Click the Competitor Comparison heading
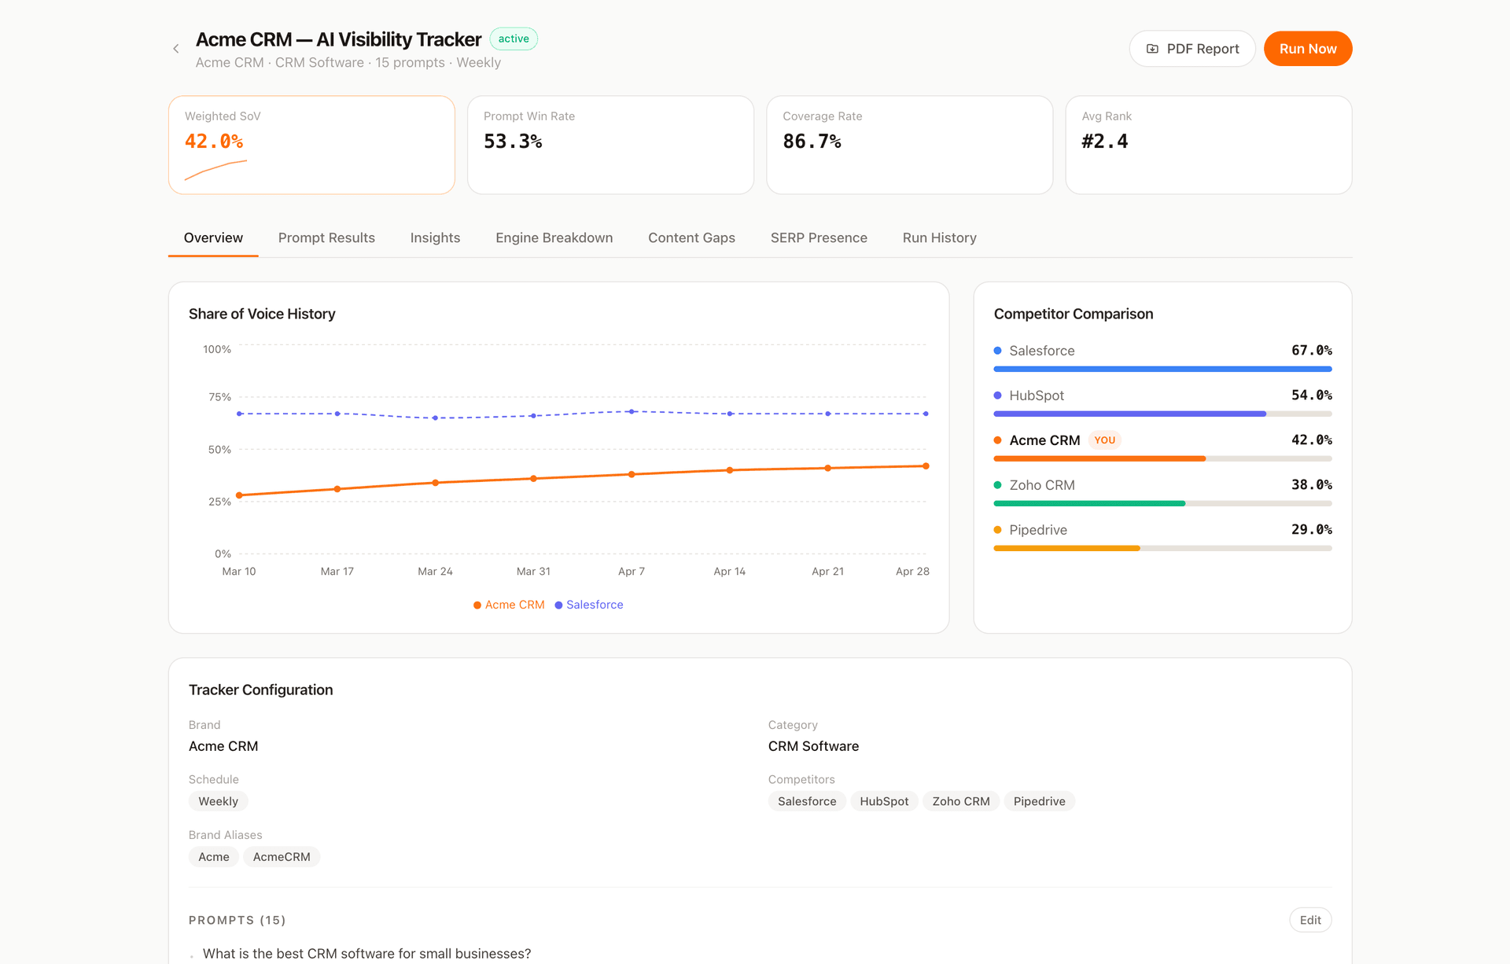 point(1074,314)
